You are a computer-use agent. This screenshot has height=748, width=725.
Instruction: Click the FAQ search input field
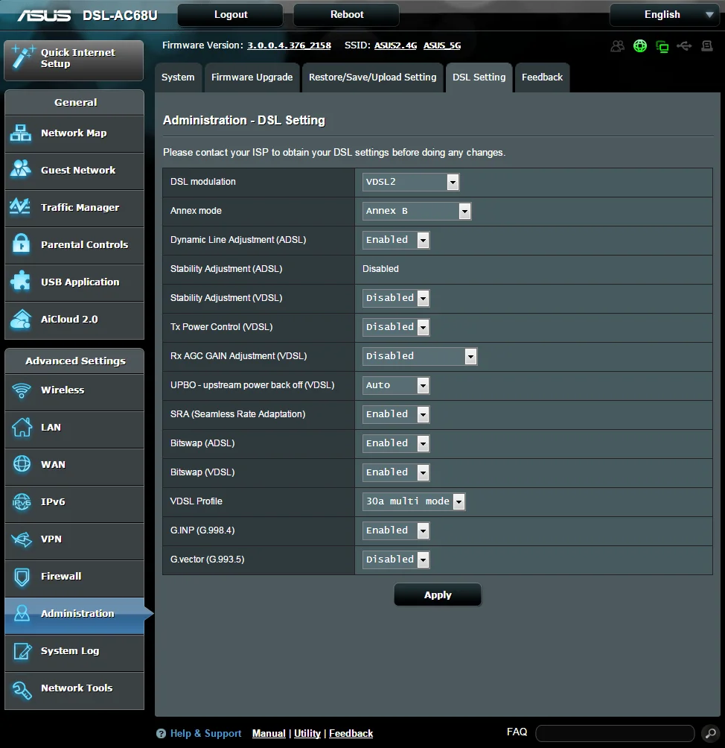point(615,733)
